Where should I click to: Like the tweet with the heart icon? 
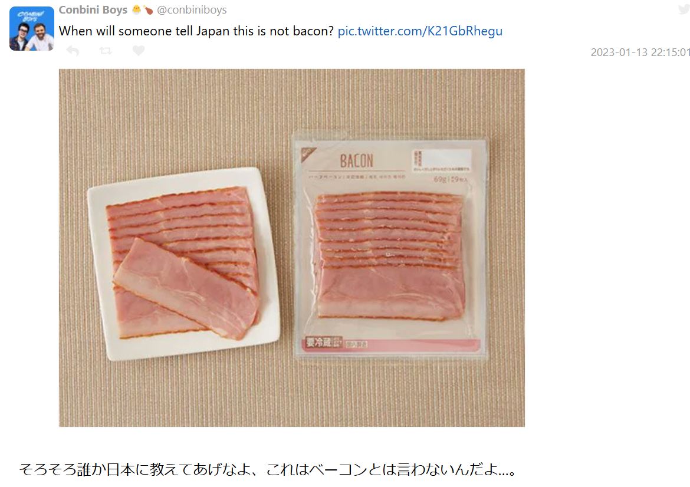(x=138, y=51)
